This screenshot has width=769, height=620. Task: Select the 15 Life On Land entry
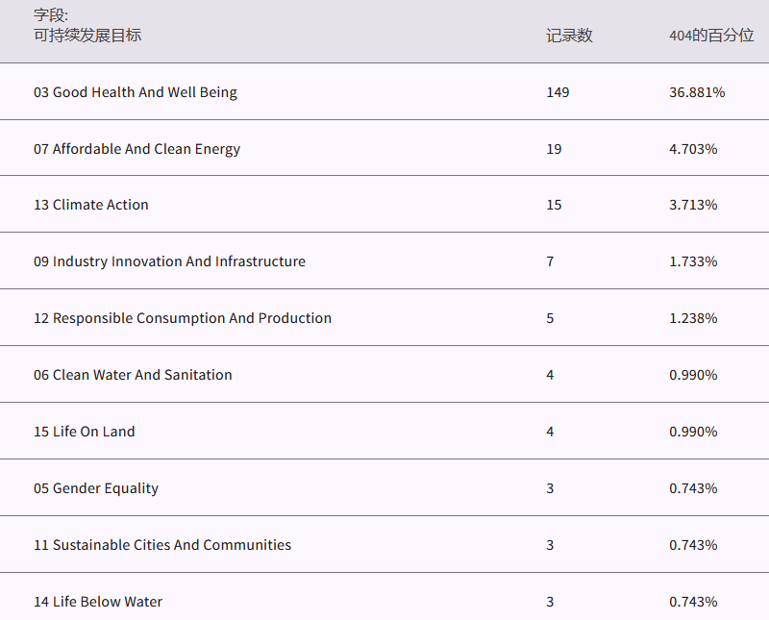(x=85, y=432)
